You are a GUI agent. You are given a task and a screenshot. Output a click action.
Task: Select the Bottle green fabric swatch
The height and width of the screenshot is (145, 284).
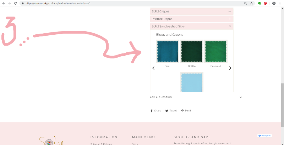(192, 51)
